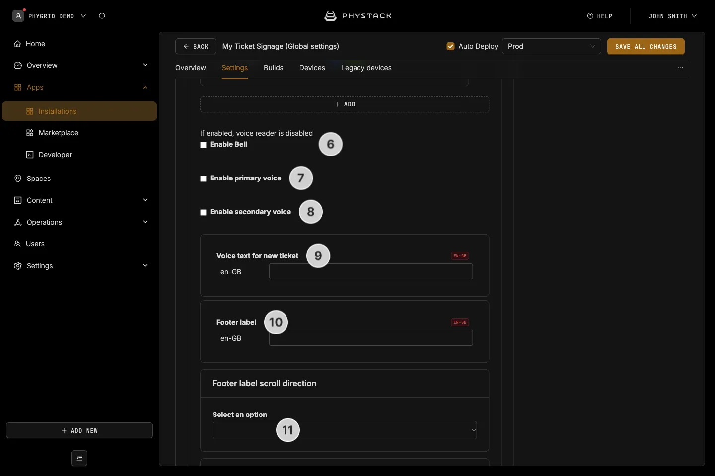Image resolution: width=715 pixels, height=476 pixels.
Task: Click the Home icon in the sidebar
Action: coord(17,44)
